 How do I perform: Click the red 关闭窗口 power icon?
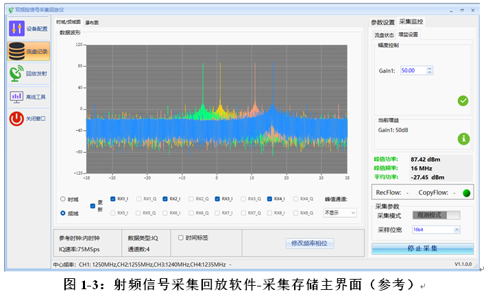(16, 119)
